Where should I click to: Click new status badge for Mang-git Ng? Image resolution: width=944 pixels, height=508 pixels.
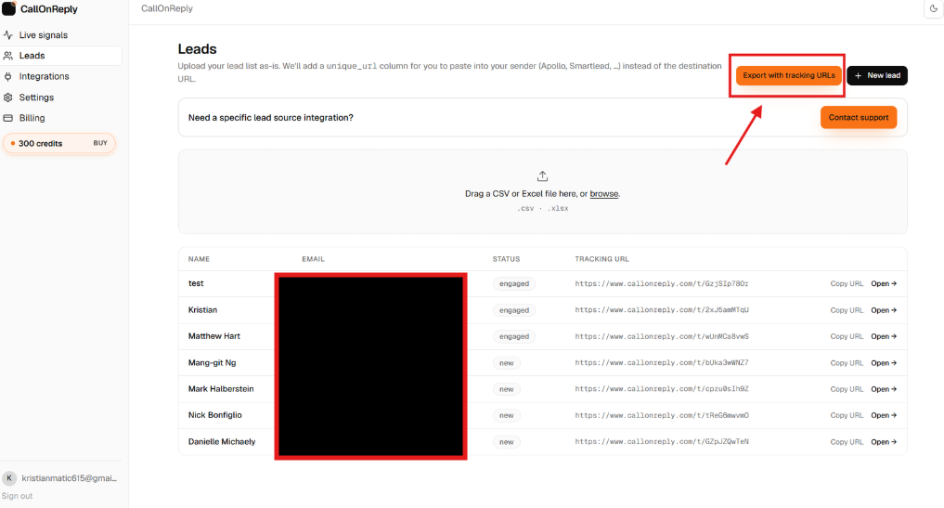506,363
